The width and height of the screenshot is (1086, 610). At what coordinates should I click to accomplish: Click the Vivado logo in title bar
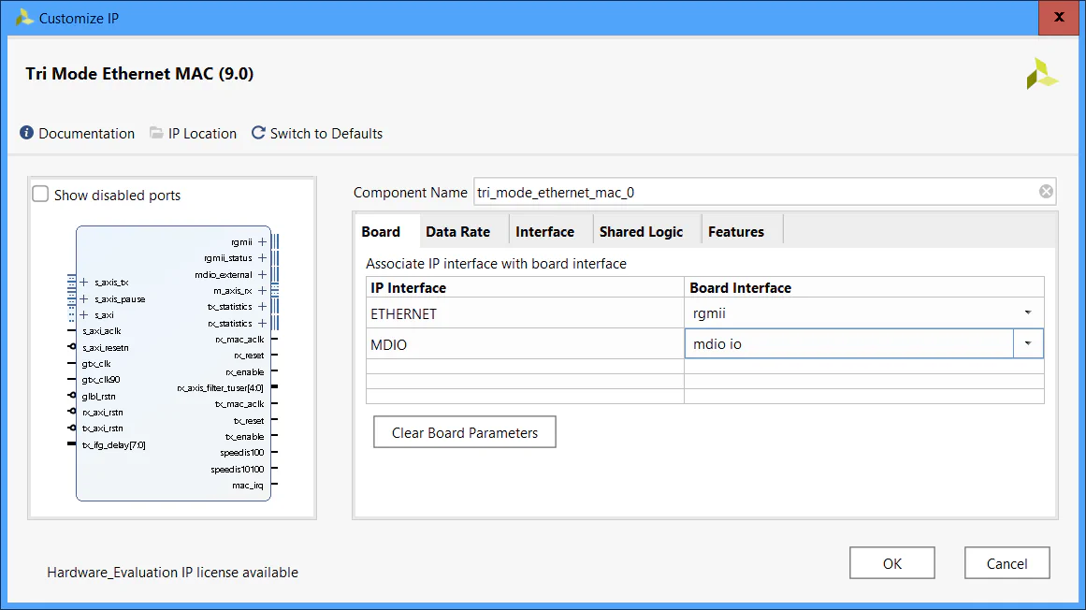(24, 18)
